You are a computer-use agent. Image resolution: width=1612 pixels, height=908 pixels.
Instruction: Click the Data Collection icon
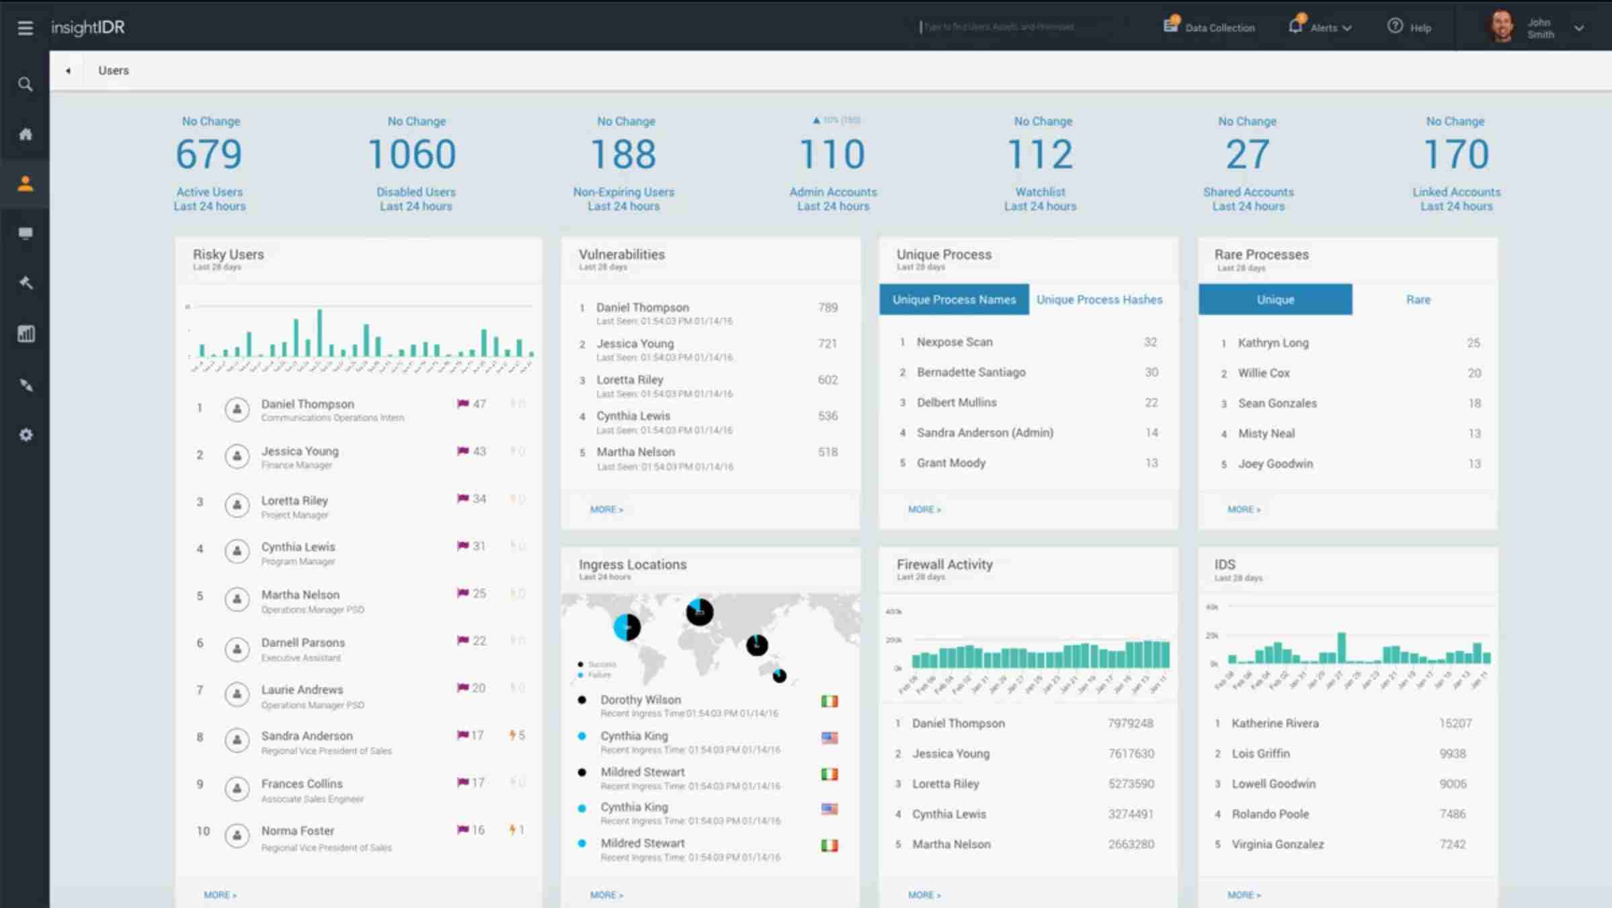(x=1171, y=26)
